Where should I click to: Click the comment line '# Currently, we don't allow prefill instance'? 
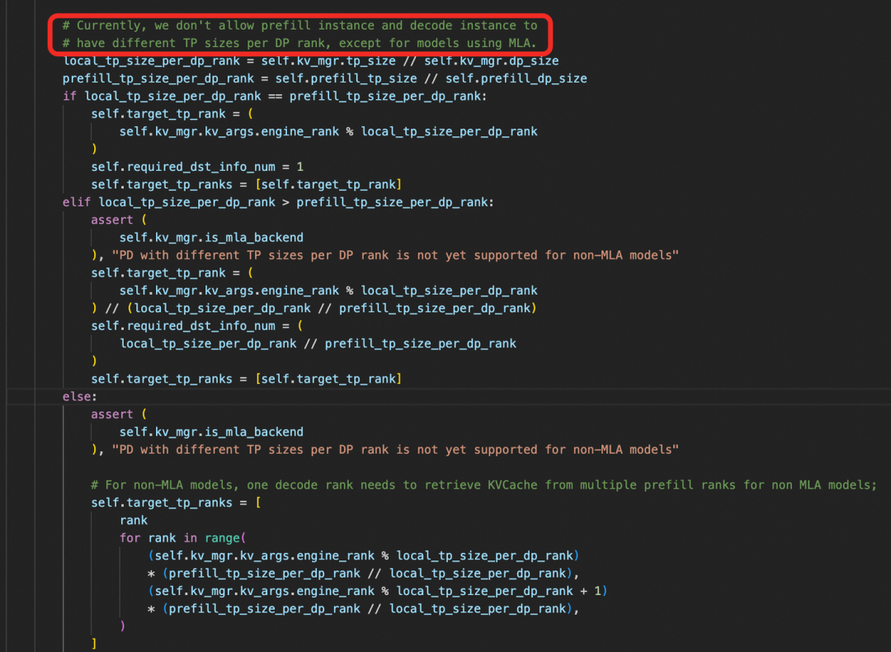[x=299, y=26]
